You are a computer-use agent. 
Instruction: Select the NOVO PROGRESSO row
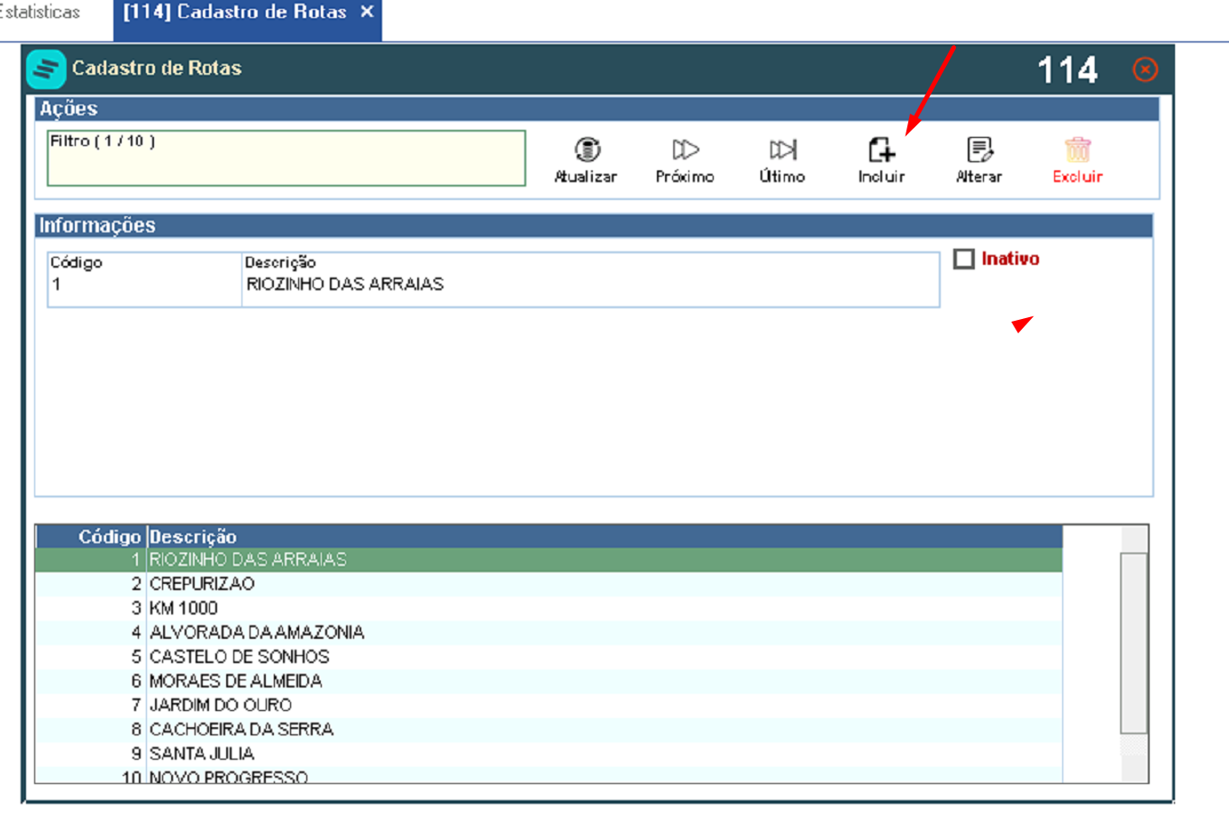coord(549,776)
